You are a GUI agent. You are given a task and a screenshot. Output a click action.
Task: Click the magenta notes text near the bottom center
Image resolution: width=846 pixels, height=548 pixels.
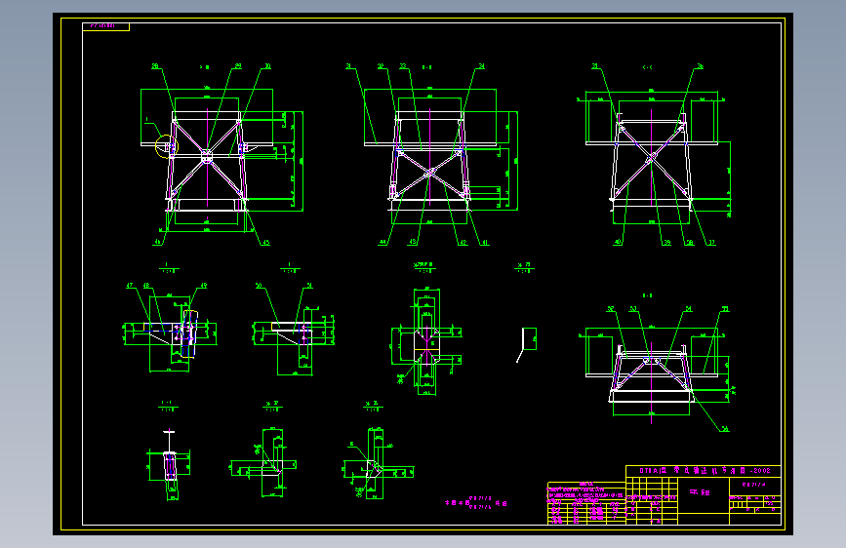click(476, 503)
